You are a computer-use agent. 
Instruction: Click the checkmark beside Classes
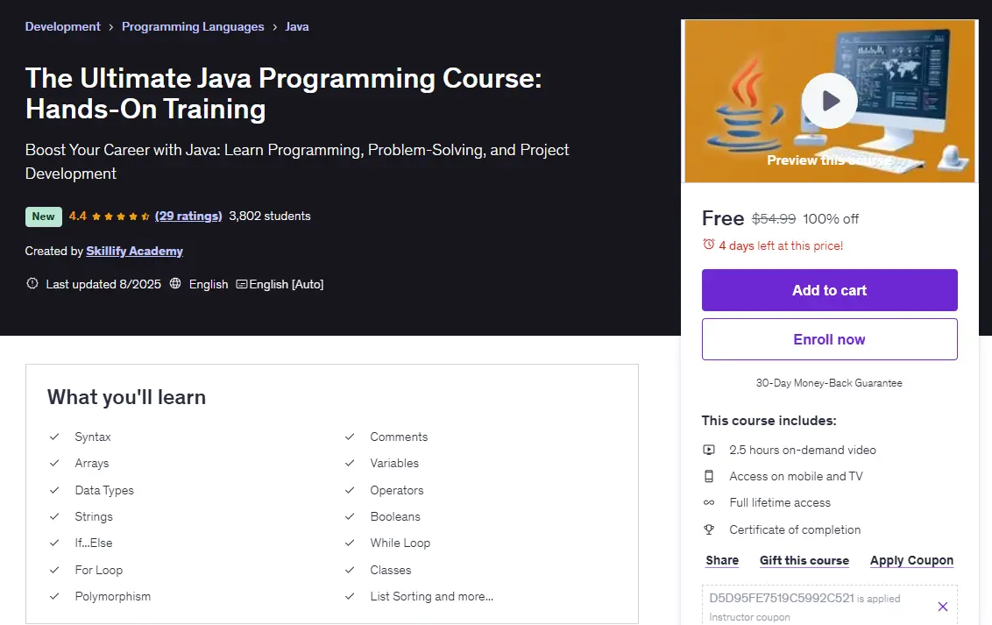click(350, 570)
